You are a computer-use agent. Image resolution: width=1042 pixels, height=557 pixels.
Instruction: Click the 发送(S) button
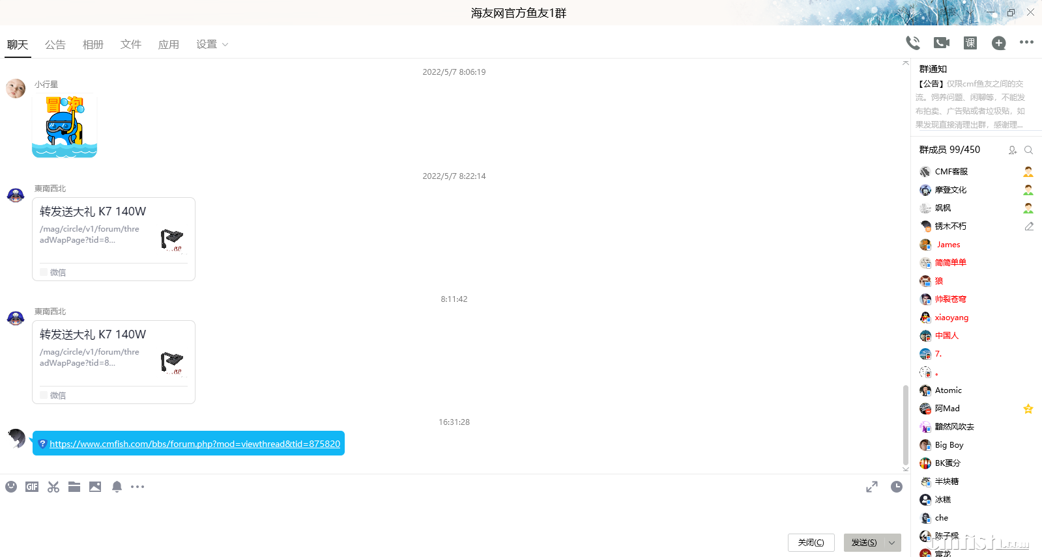[x=864, y=543]
